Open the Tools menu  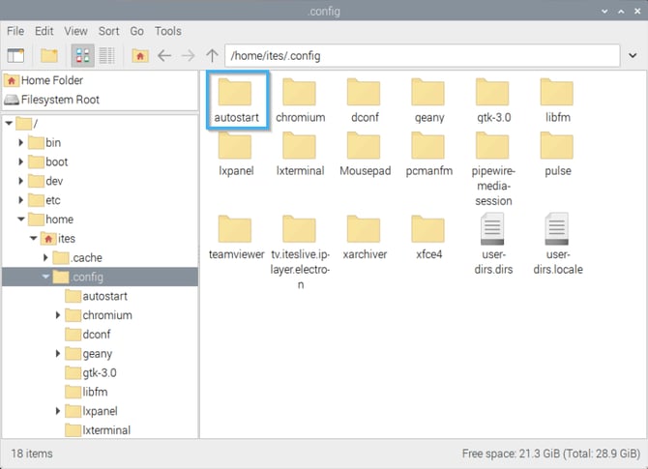click(167, 31)
